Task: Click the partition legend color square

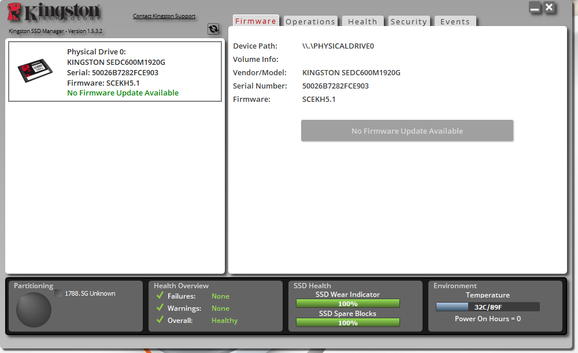Action: [58, 293]
